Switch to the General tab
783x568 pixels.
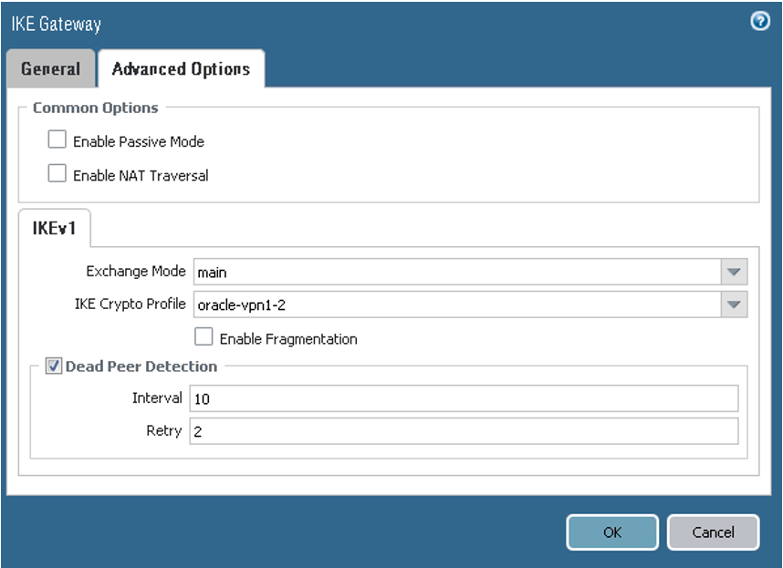[x=51, y=68]
